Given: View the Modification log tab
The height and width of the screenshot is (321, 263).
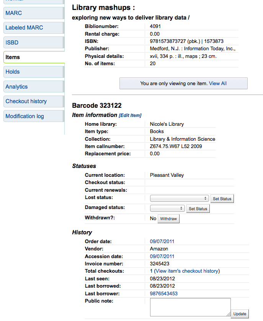Looking at the screenshot, I should (25, 116).
